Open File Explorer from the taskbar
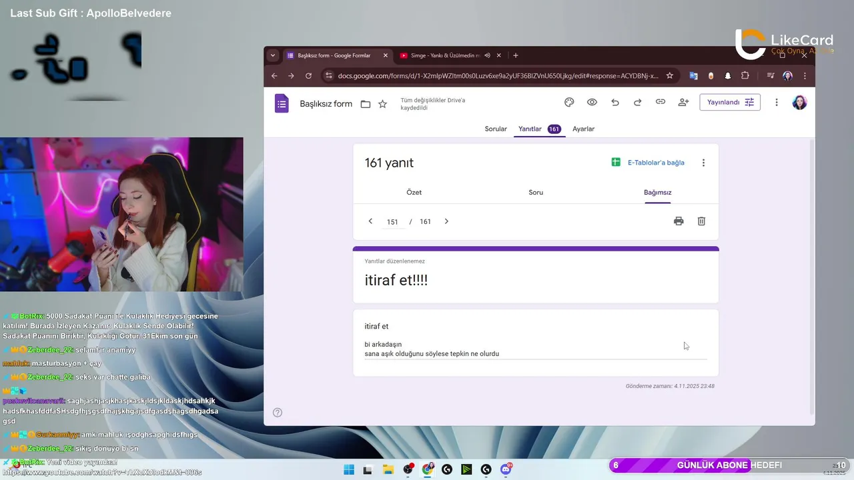 point(388,469)
